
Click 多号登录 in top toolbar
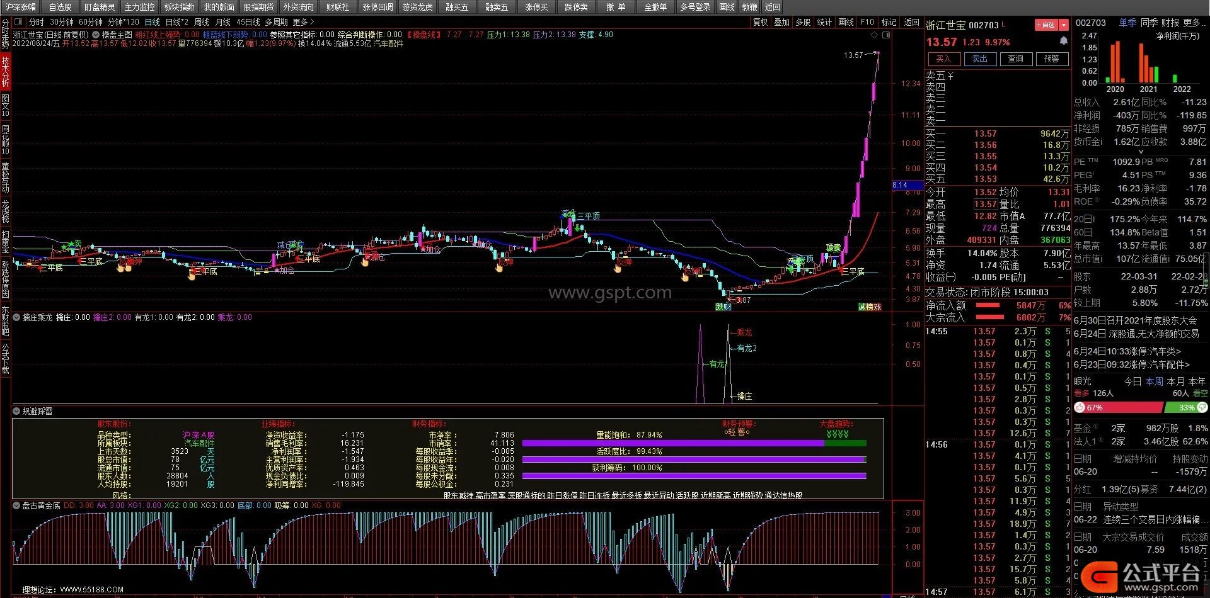tap(695, 7)
